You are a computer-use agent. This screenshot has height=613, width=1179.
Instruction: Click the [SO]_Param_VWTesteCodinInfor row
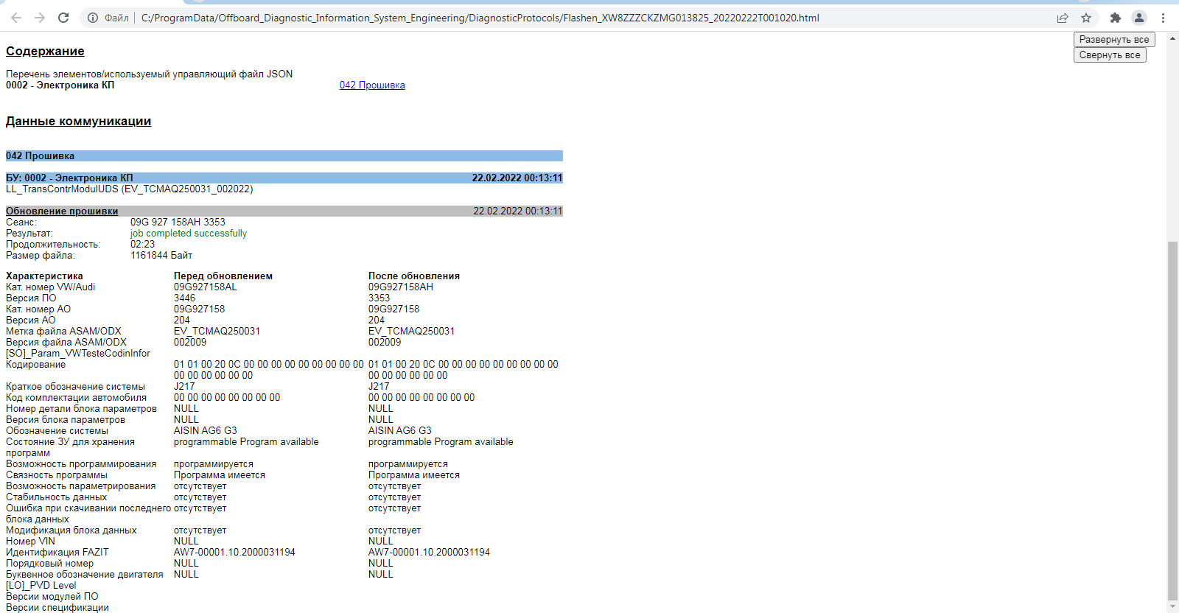(x=78, y=353)
